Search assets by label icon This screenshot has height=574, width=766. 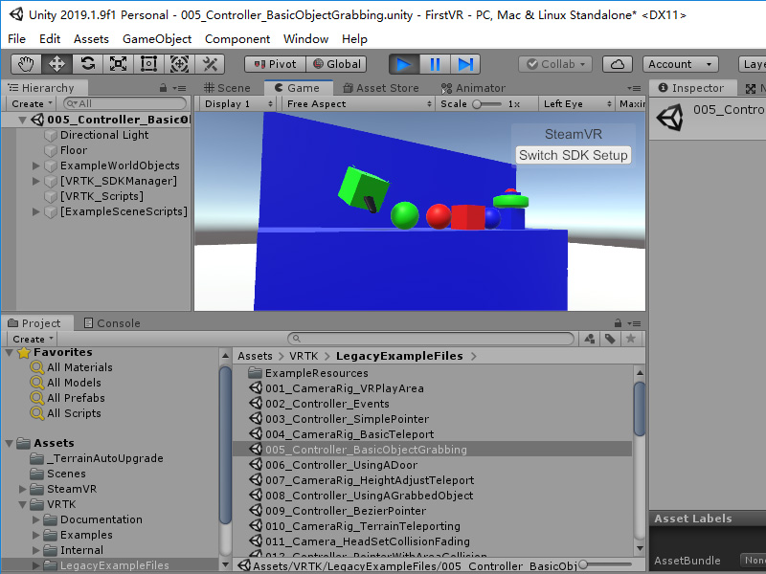pyautogui.click(x=610, y=339)
